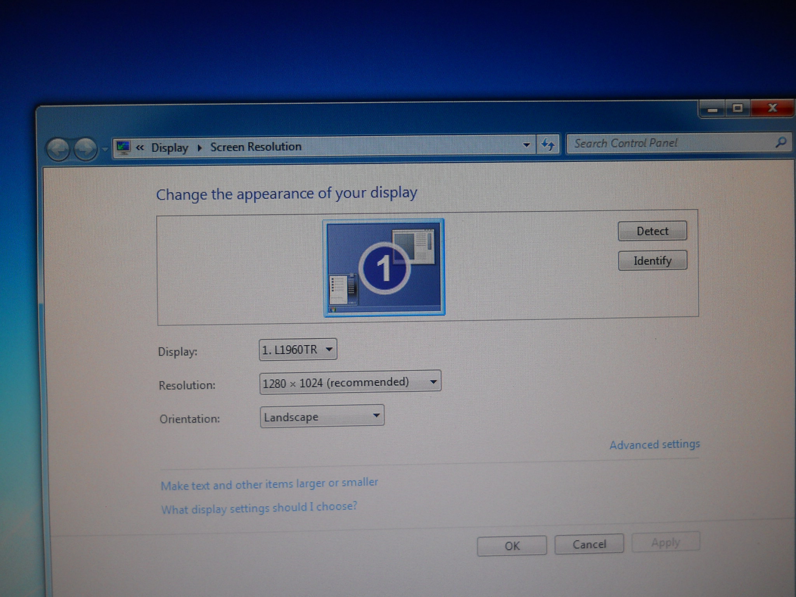Image resolution: width=796 pixels, height=597 pixels.
Task: Click the Forward navigation arrow button
Action: pyautogui.click(x=86, y=148)
